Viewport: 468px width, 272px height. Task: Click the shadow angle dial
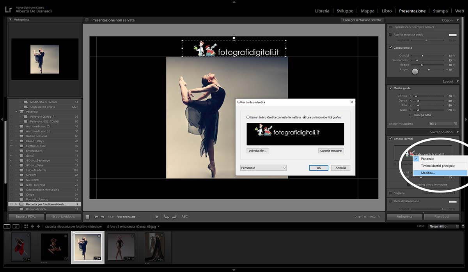point(415,71)
